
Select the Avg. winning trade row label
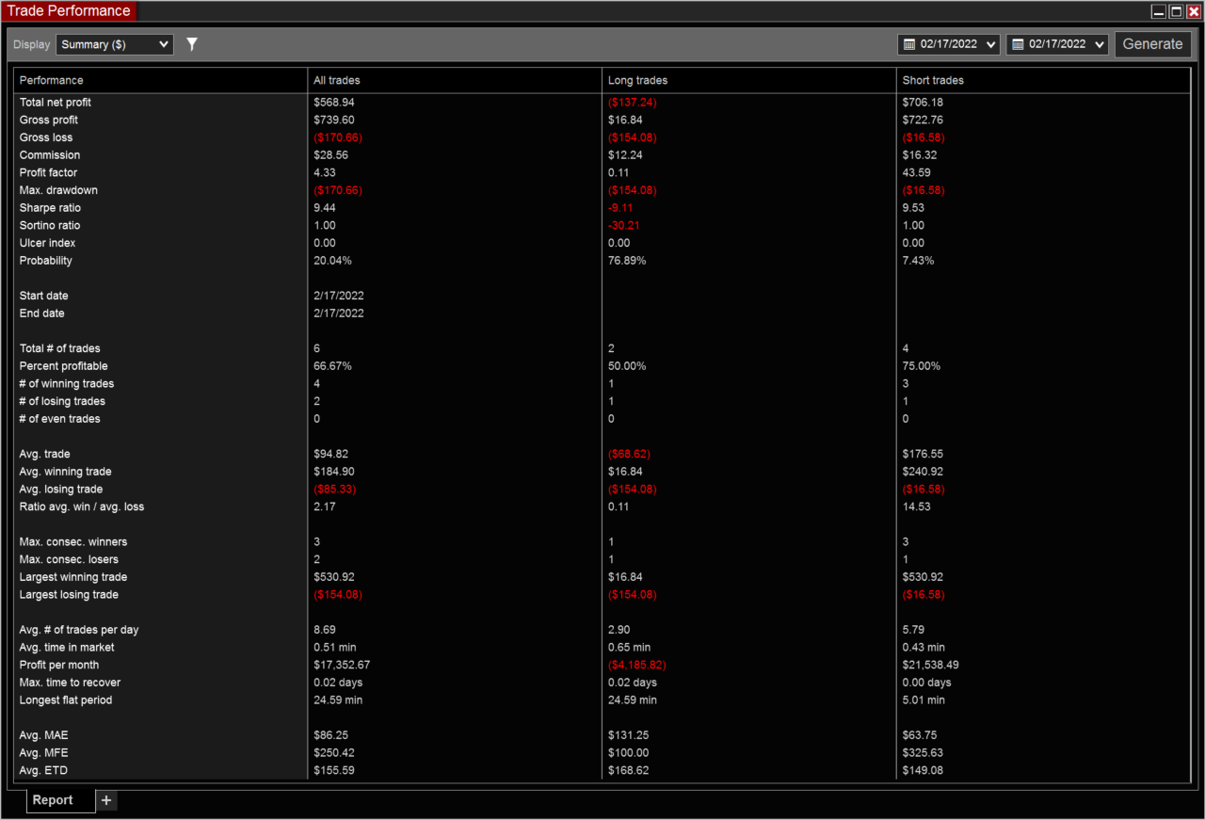[x=66, y=472]
